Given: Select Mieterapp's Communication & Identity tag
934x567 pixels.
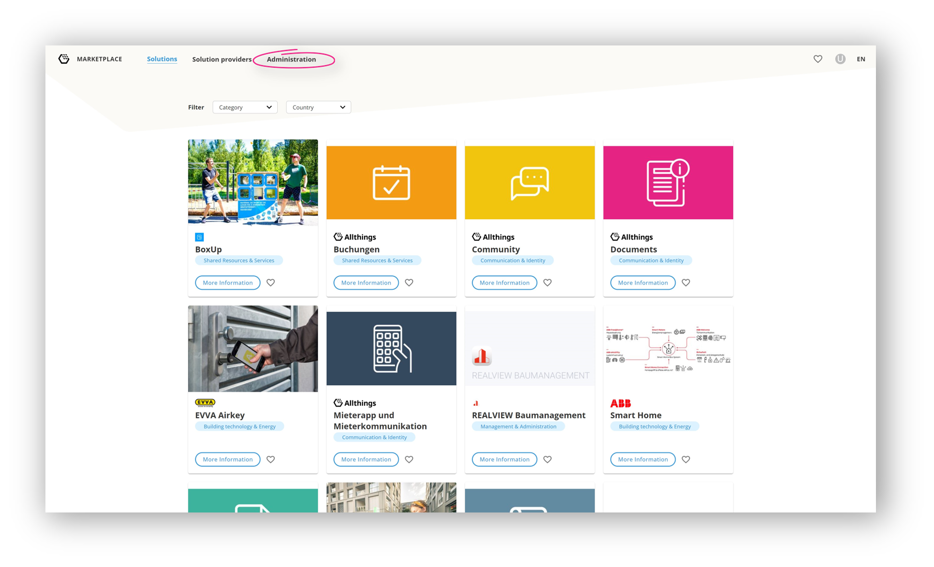Looking at the screenshot, I should (375, 437).
